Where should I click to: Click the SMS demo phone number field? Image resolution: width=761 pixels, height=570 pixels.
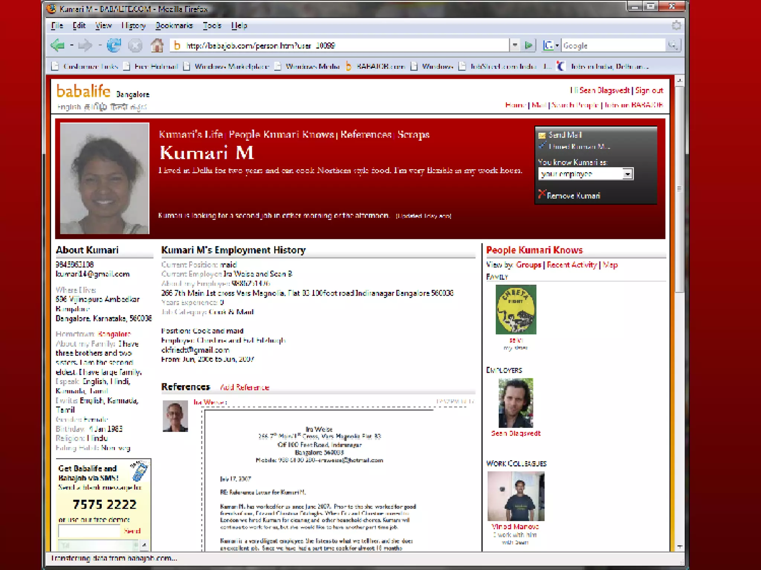(x=89, y=531)
